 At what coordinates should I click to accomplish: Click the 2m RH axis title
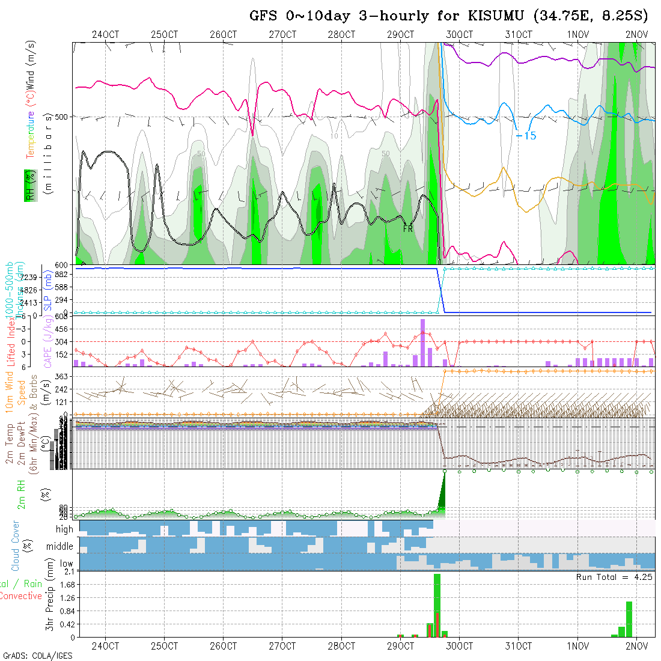[x=22, y=493]
